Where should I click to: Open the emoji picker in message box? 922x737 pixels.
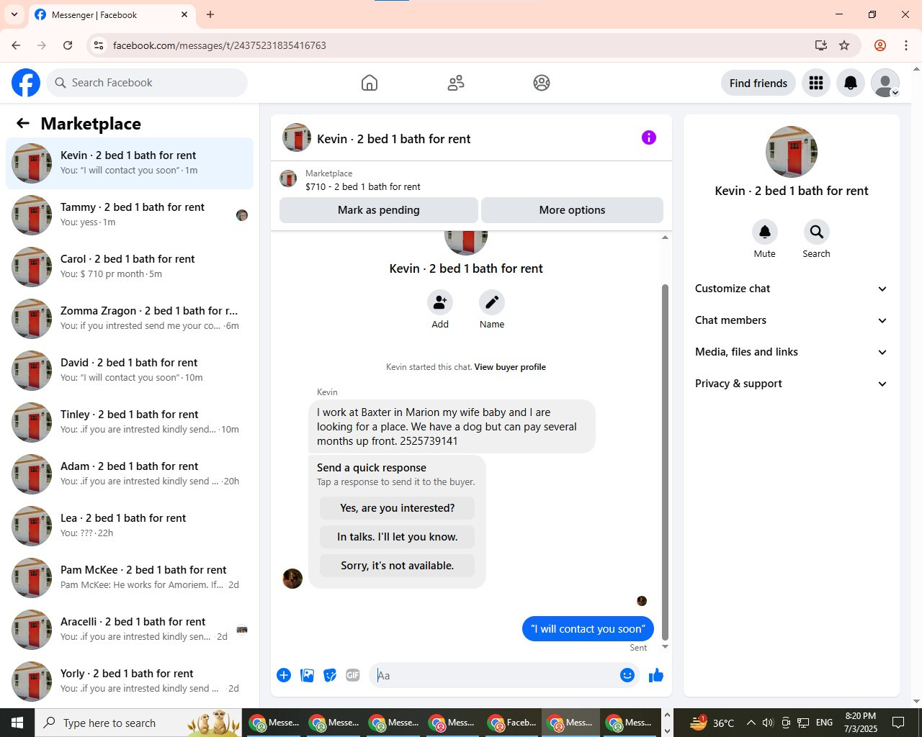pos(627,675)
